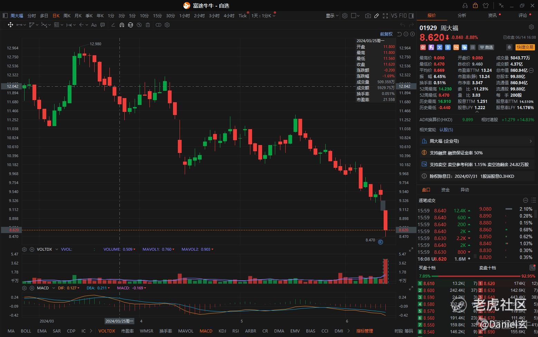Open the 资金 capital flow tab
The height and width of the screenshot is (337, 538).
(x=445, y=190)
